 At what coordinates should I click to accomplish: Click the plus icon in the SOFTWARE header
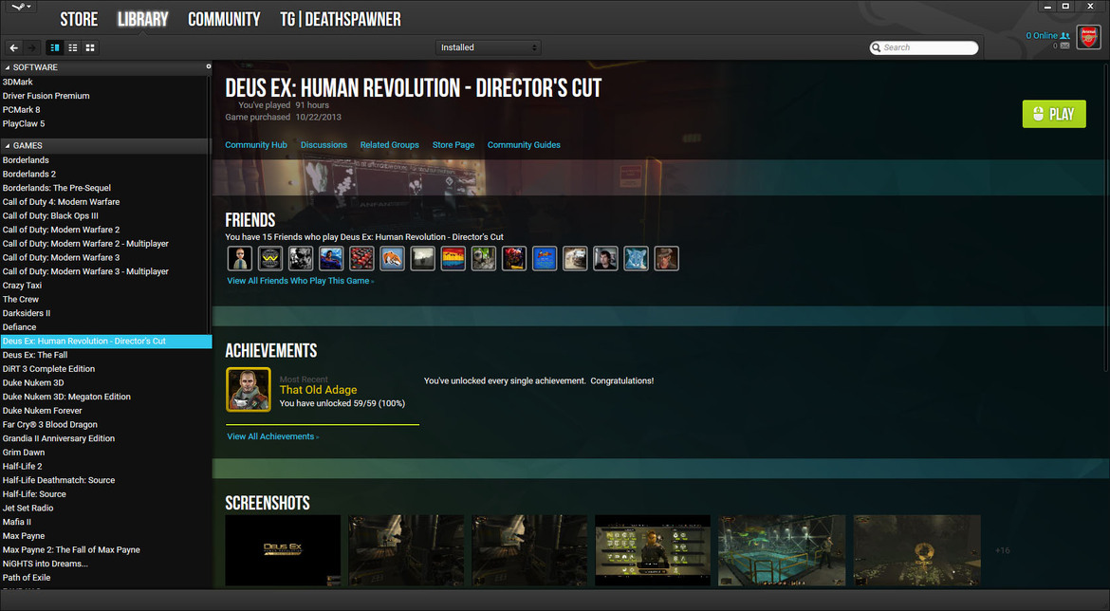(208, 66)
